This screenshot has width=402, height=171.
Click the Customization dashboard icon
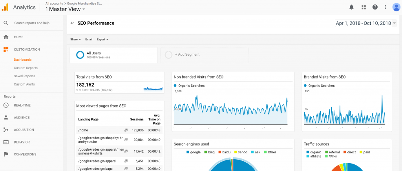click(x=6, y=49)
